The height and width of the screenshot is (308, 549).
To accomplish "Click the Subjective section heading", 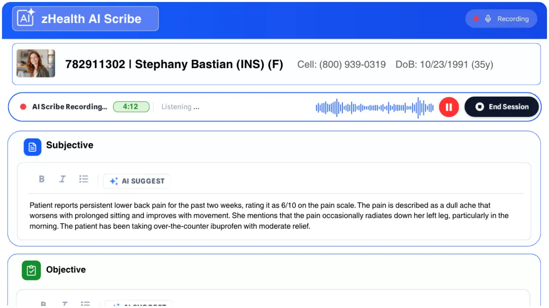I will click(70, 145).
